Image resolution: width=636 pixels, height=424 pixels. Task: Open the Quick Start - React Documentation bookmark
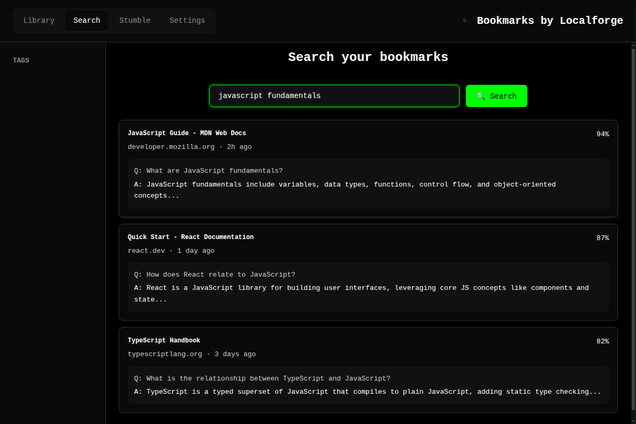tap(190, 237)
